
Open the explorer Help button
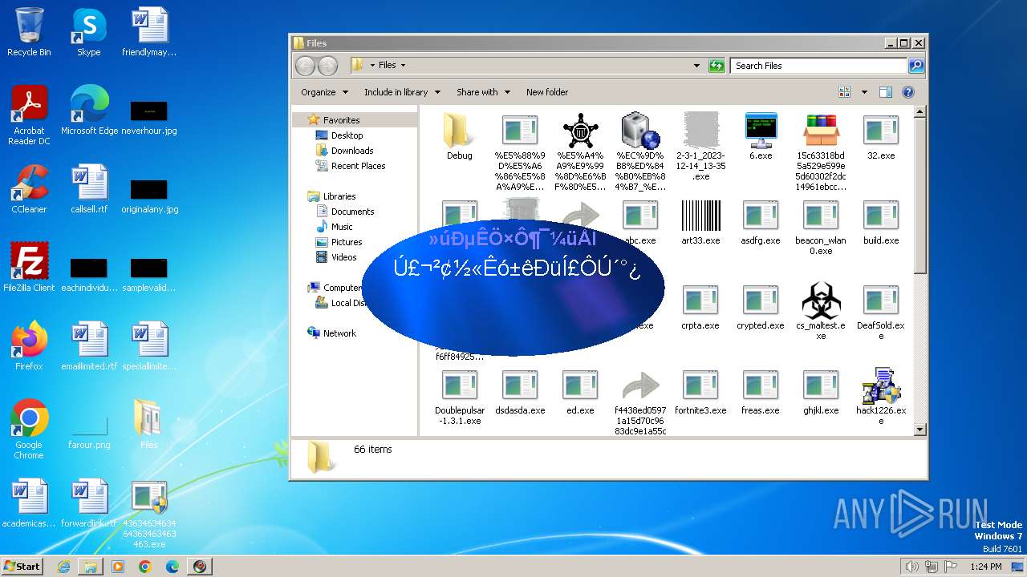pyautogui.click(x=908, y=92)
